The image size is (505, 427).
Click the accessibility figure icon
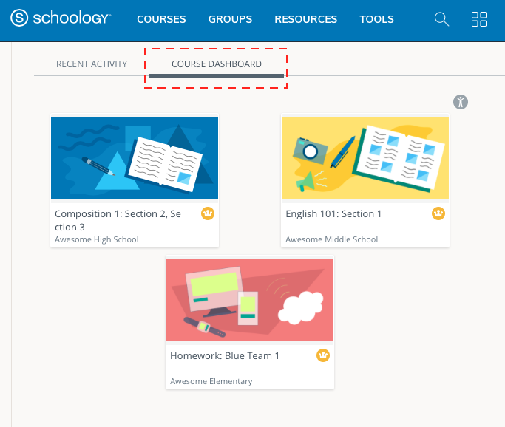(x=461, y=102)
